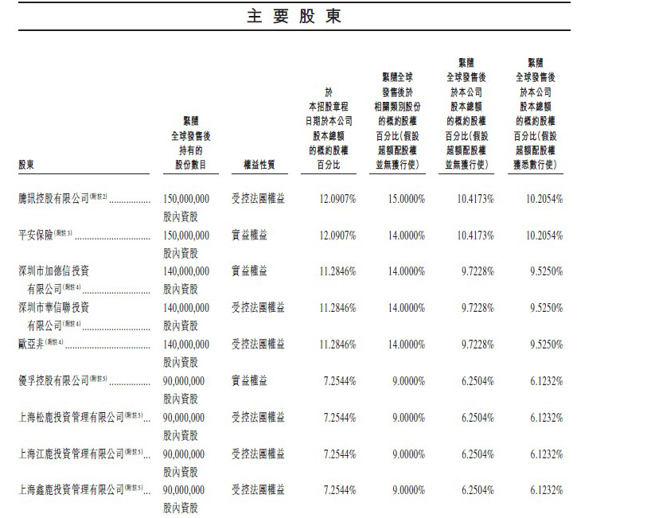
Task: Click 股內資股 under the 上海鑫鹿 share count
Action: point(181,508)
